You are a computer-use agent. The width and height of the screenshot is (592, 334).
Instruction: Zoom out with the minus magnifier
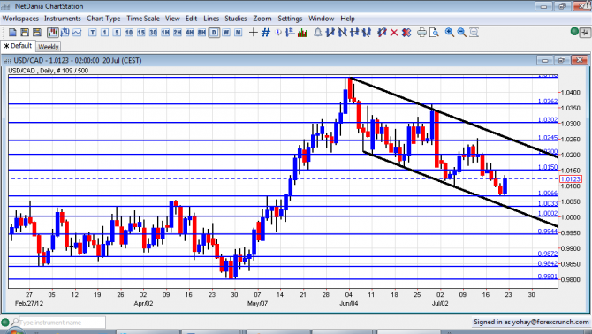[x=461, y=33]
